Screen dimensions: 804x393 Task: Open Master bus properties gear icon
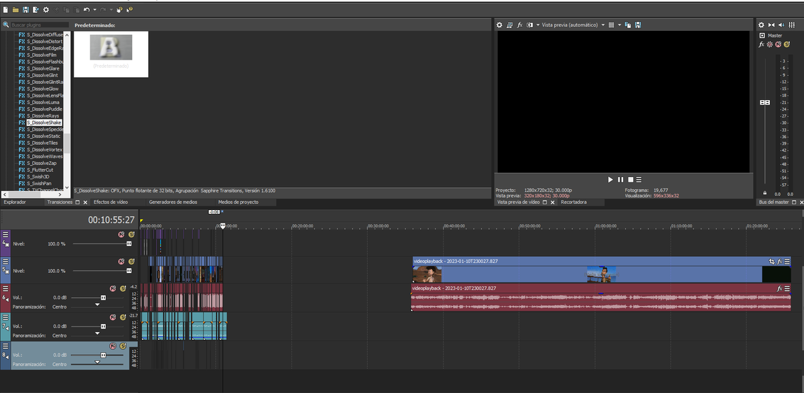coord(761,25)
